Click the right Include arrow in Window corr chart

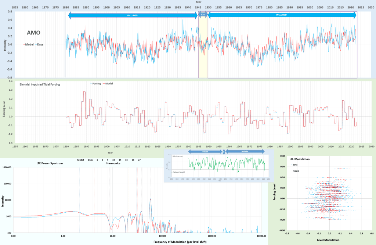coord(245,151)
